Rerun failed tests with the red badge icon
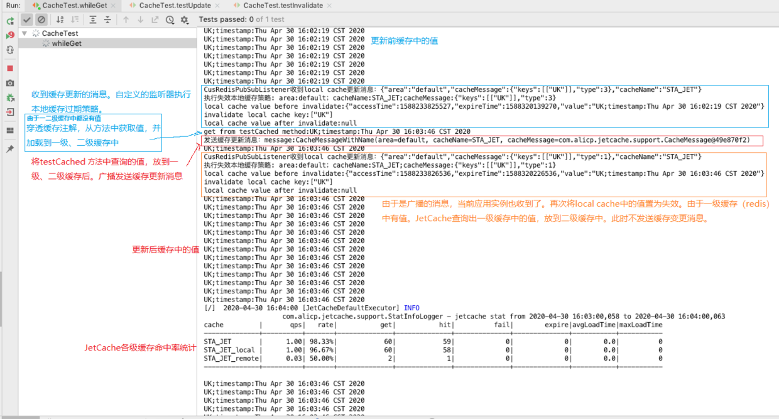This screenshot has height=419, width=779. [10, 35]
